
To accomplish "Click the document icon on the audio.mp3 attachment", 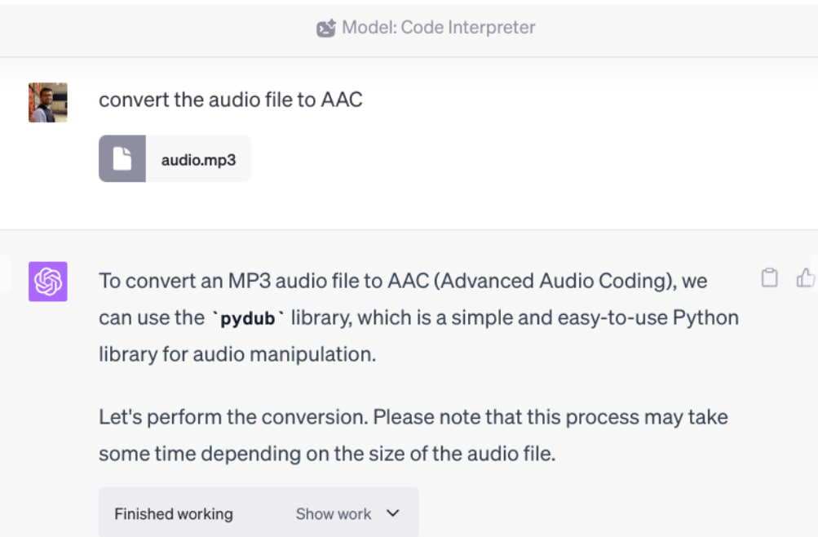I will pos(122,158).
